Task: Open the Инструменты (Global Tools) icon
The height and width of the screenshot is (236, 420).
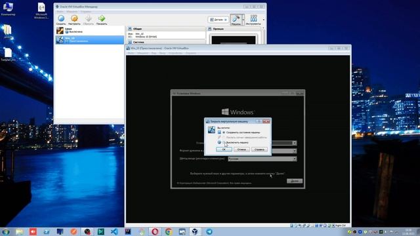Action: click(253, 20)
